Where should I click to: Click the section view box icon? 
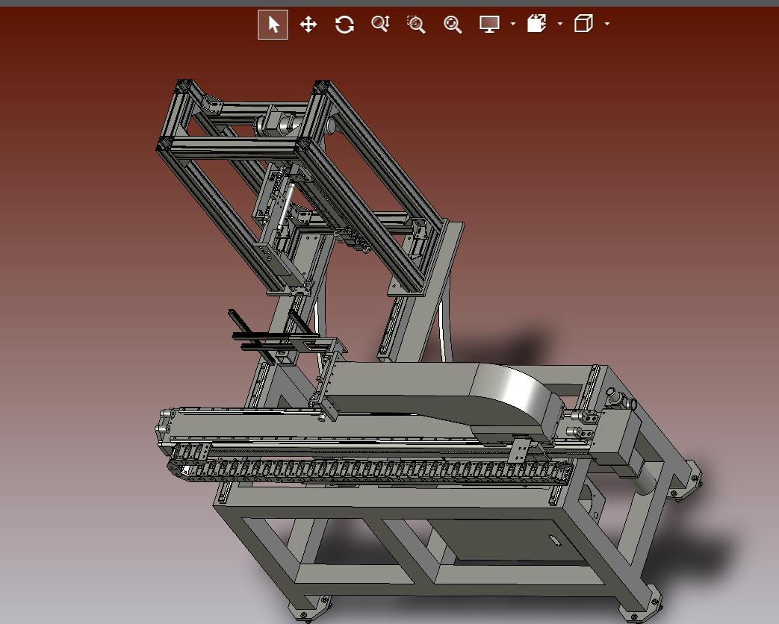[x=536, y=23]
